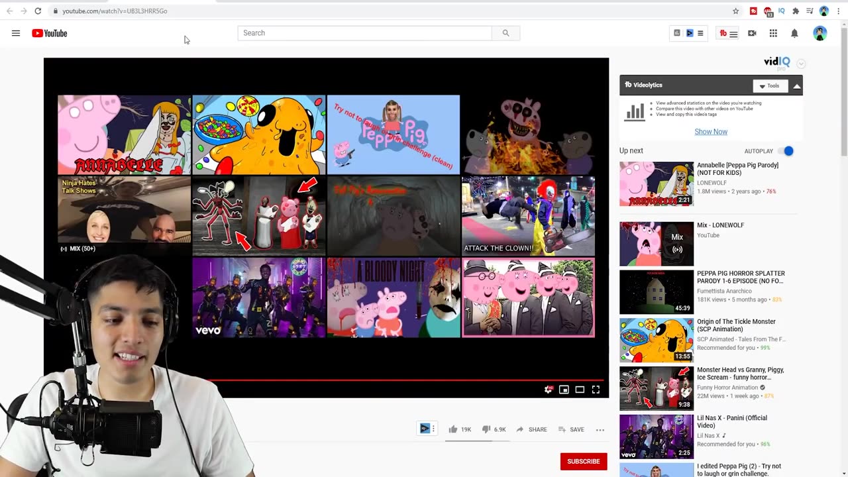This screenshot has width=848, height=477.
Task: Reload the current page
Action: (38, 11)
